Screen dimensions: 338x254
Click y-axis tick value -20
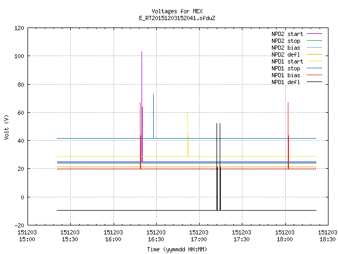19,225
